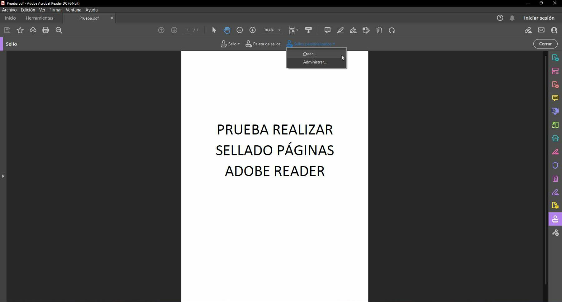This screenshot has height=302, width=562.
Task: Add the document to starred files
Action: pyautogui.click(x=20, y=30)
